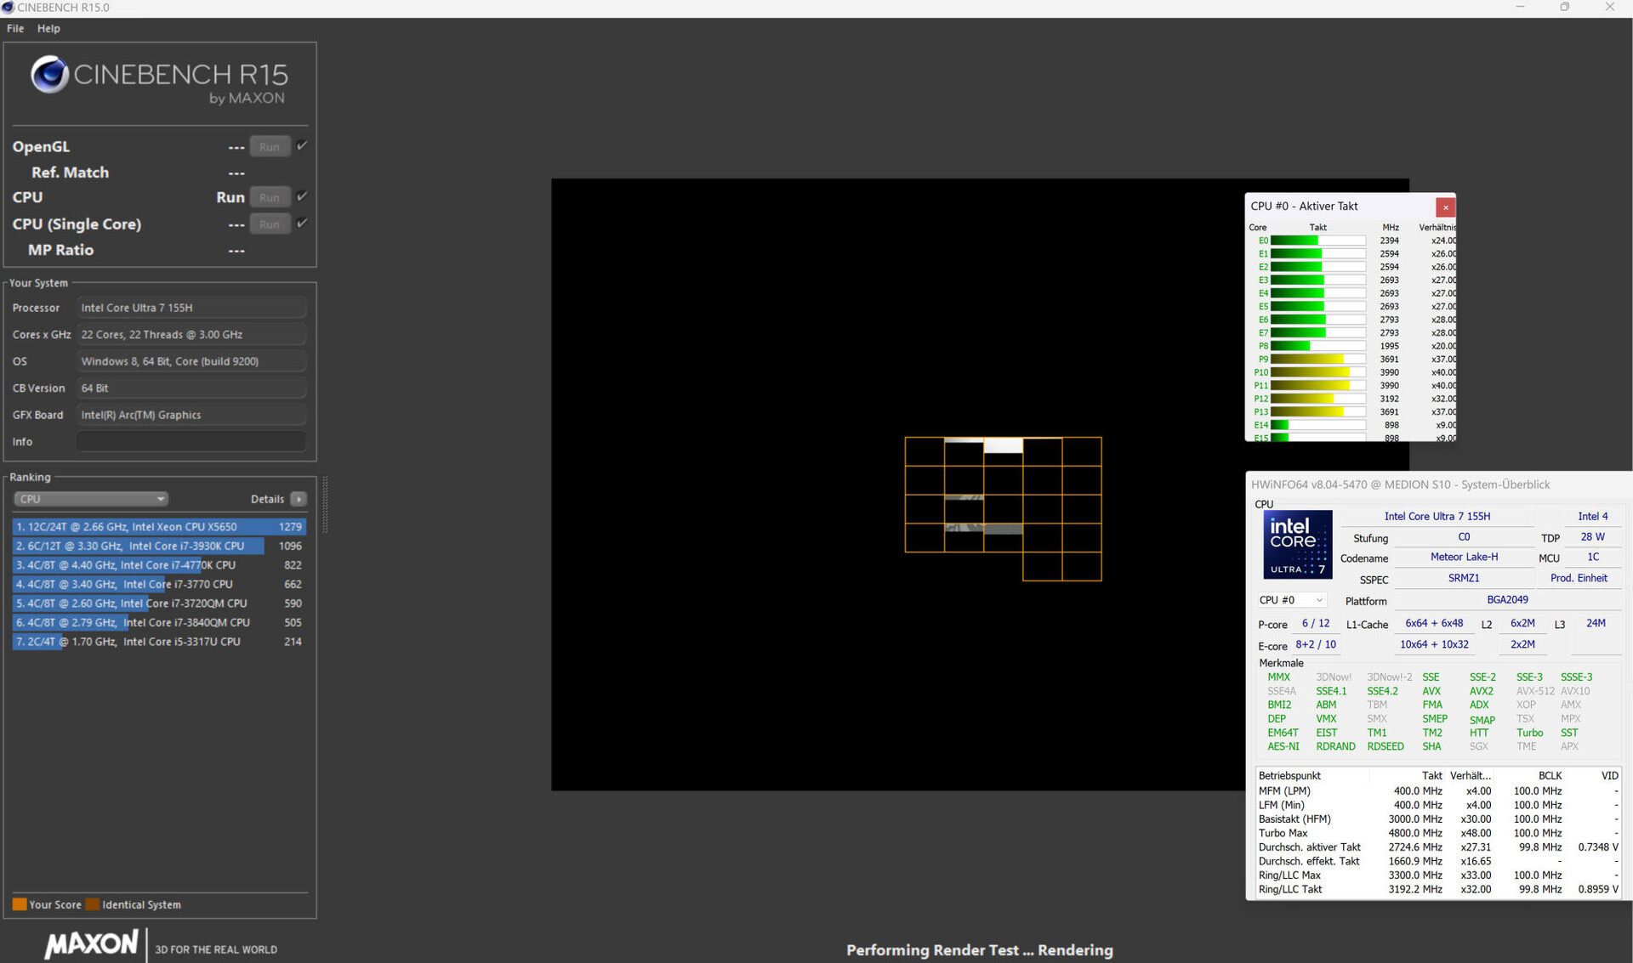The width and height of the screenshot is (1633, 963).
Task: Click the Identical System color swatch
Action: (93, 904)
